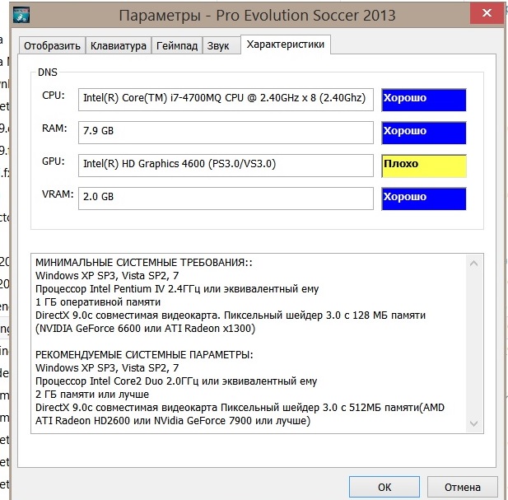
Task: Click the VRAM field showing 2.0 GB
Action: tap(226, 199)
